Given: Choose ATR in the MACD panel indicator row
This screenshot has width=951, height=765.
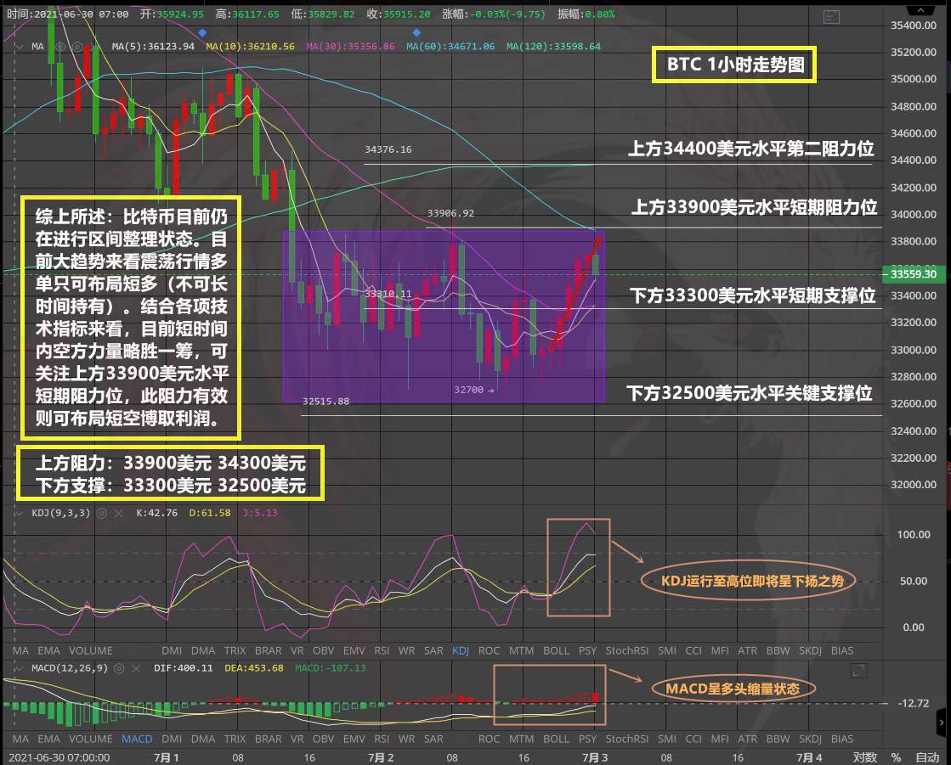Looking at the screenshot, I should point(747,739).
